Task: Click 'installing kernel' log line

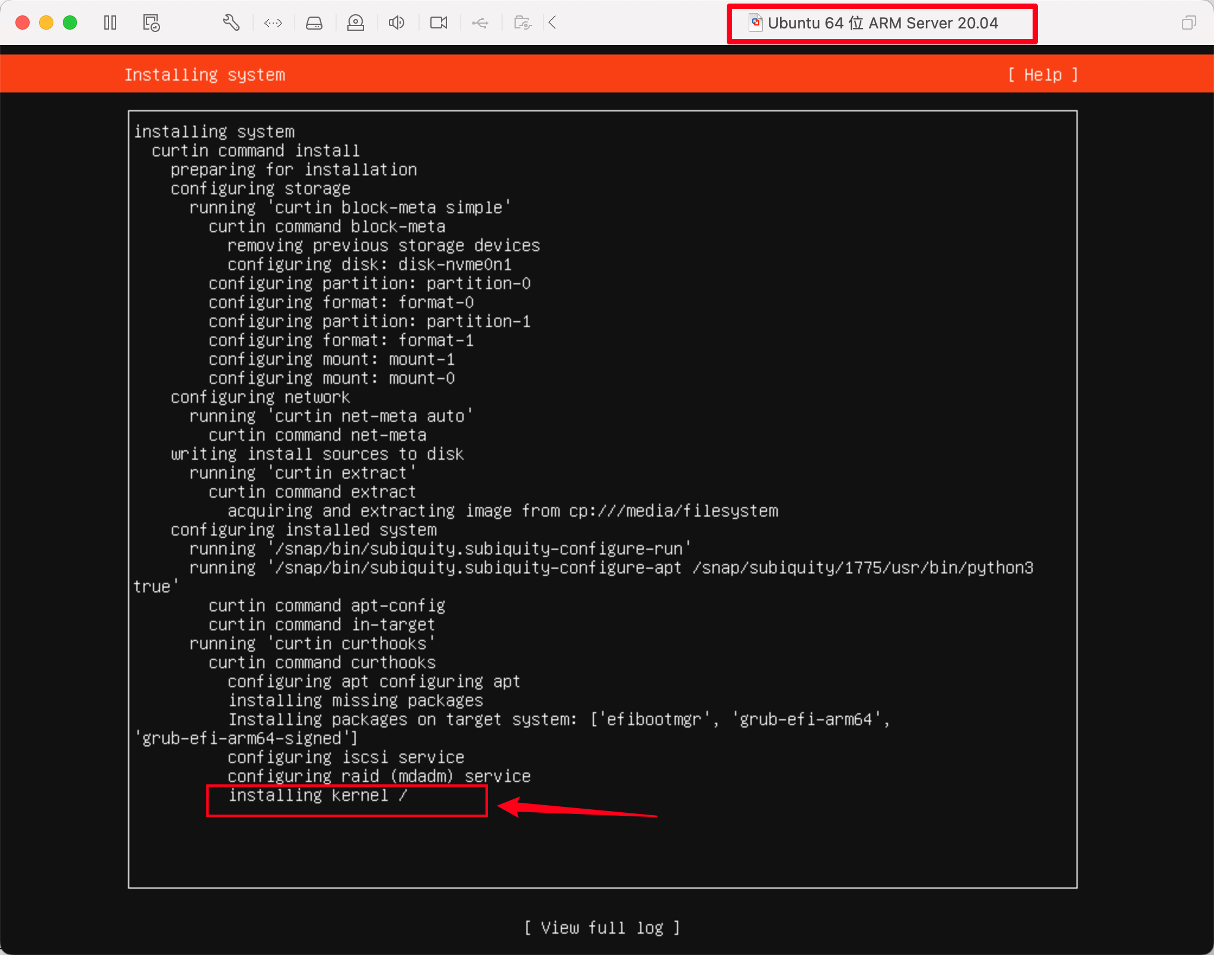Action: point(318,795)
